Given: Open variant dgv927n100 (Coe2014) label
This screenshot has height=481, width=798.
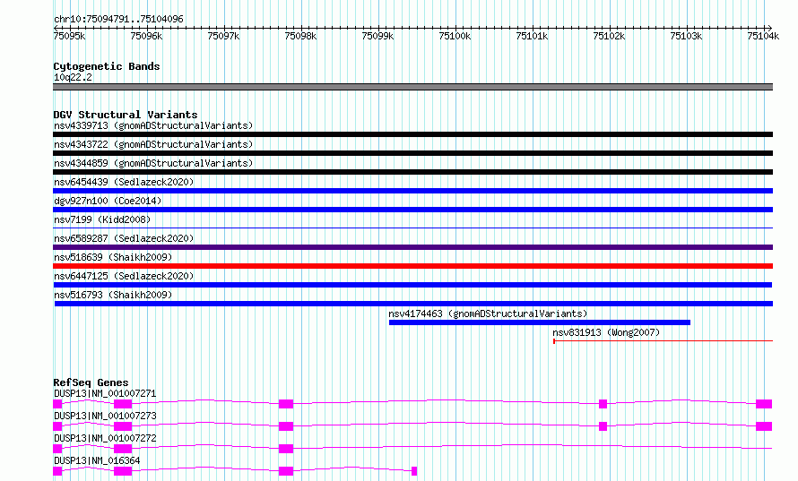Looking at the screenshot, I should coord(108,201).
